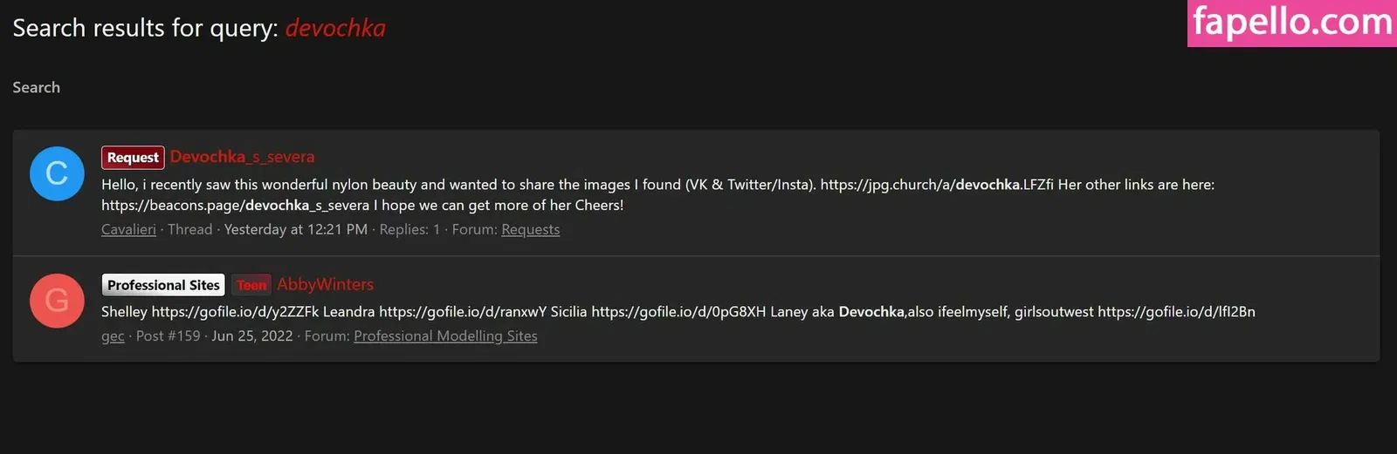This screenshot has width=1397, height=454.
Task: Click the fapello.com logo watermark
Action: pyautogui.click(x=1291, y=23)
